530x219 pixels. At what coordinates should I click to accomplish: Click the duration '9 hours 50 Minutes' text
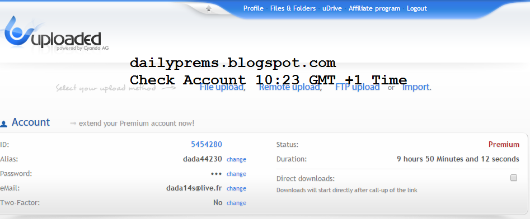pyautogui.click(x=458, y=159)
